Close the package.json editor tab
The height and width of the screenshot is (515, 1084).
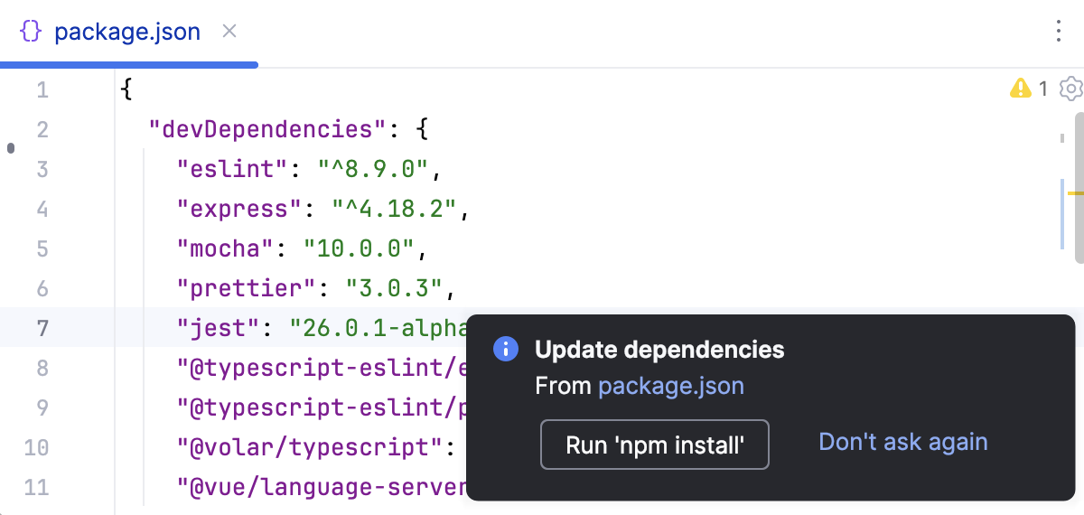coord(229,32)
